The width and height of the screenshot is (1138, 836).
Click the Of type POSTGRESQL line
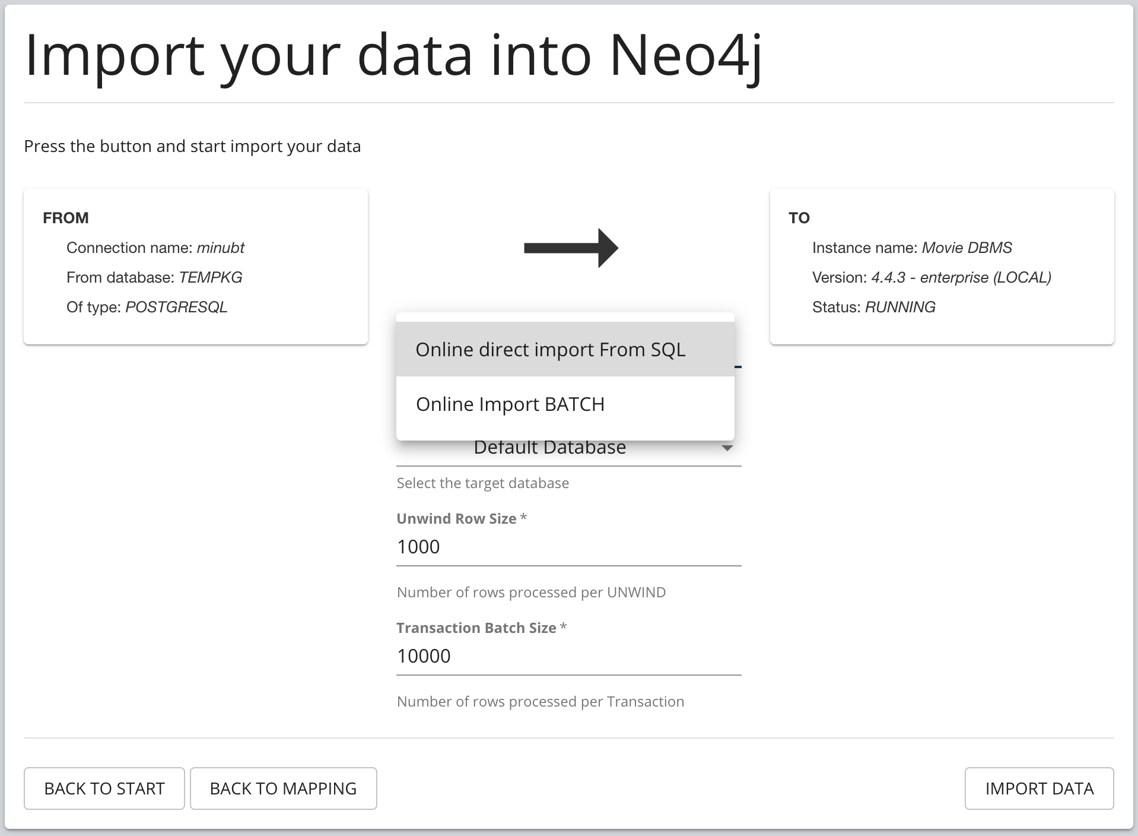(x=147, y=307)
